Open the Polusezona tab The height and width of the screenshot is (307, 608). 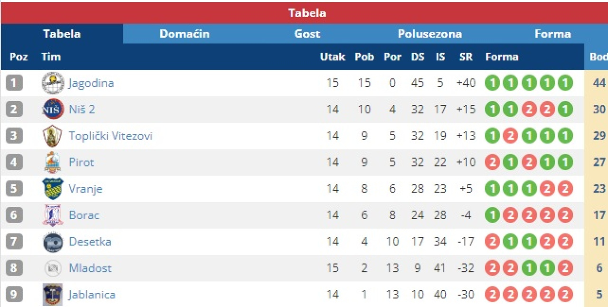(430, 34)
